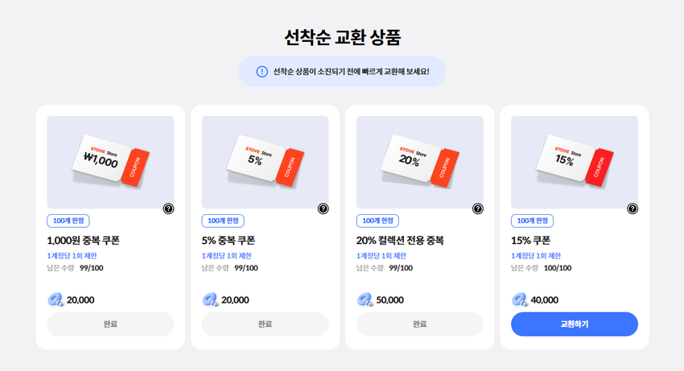Click 완료 button under 5% 중복 쿠폰

coord(265,324)
